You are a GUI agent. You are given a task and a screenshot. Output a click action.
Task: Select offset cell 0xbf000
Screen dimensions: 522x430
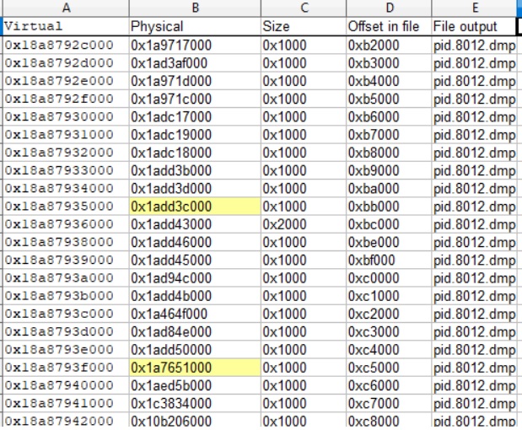[x=389, y=260]
